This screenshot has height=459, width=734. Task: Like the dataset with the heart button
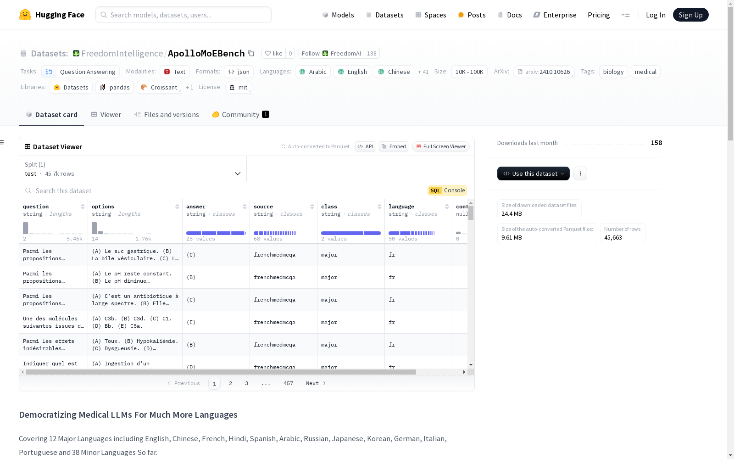point(273,53)
